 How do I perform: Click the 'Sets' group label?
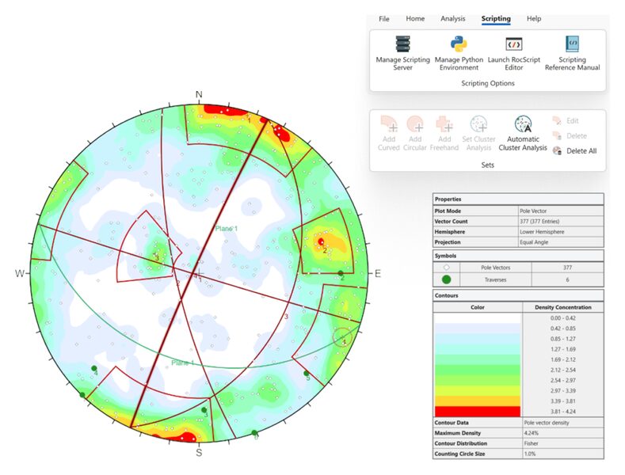pos(487,165)
